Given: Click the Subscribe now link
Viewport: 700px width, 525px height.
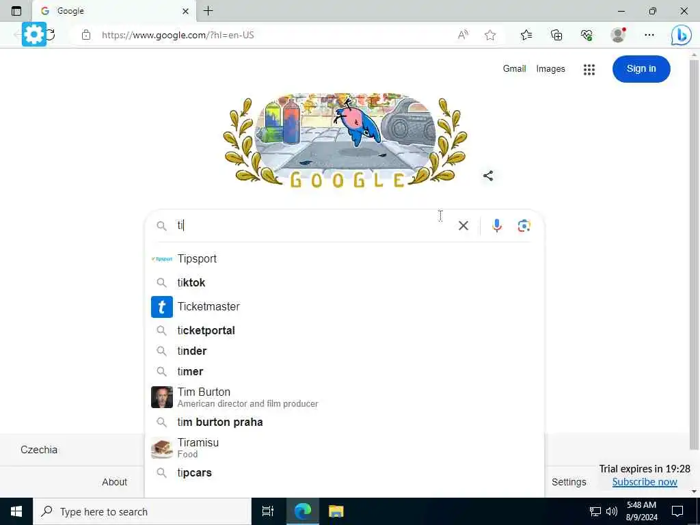Looking at the screenshot, I should (x=645, y=482).
